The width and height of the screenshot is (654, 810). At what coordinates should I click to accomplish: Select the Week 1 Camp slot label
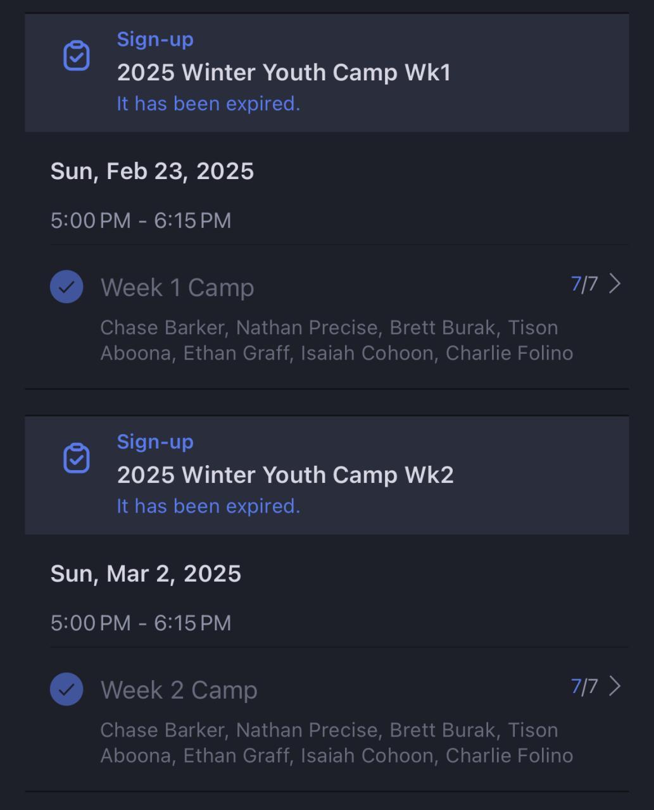click(177, 287)
